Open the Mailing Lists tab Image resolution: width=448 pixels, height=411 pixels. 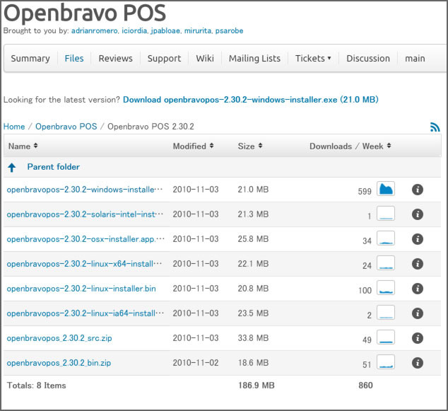click(x=254, y=58)
